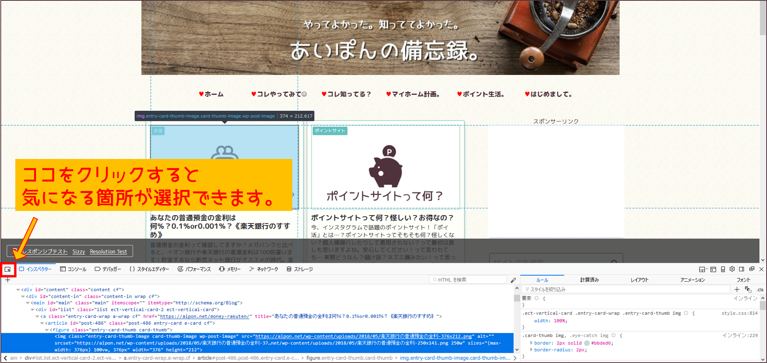The image size is (767, 363).
Task: Select the img.entry-card-thumb-image breadcrumb item
Action: [455, 358]
